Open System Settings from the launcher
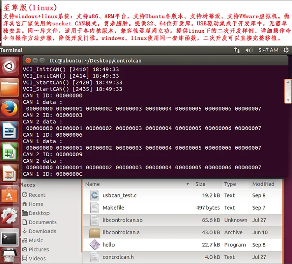 (x=9, y=215)
